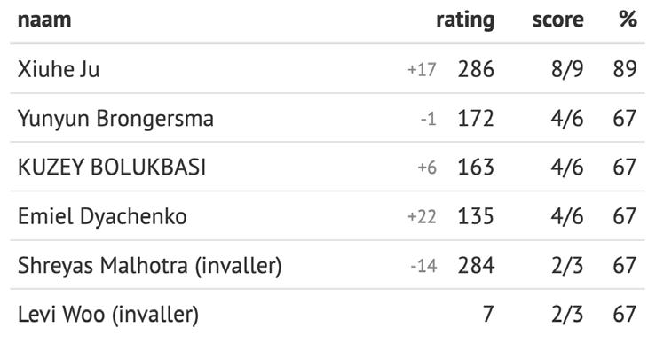Image resolution: width=656 pixels, height=351 pixels.
Task: Select the 89 percentage value
Action: tap(625, 69)
